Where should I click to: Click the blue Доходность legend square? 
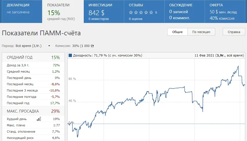click(70, 55)
